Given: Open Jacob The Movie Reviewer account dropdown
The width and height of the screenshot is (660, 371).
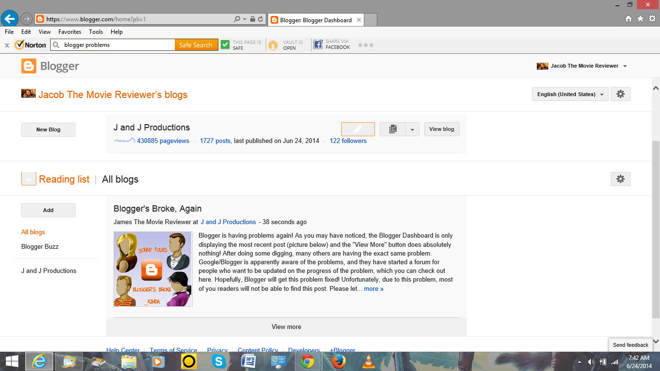Looking at the screenshot, I should (x=625, y=66).
